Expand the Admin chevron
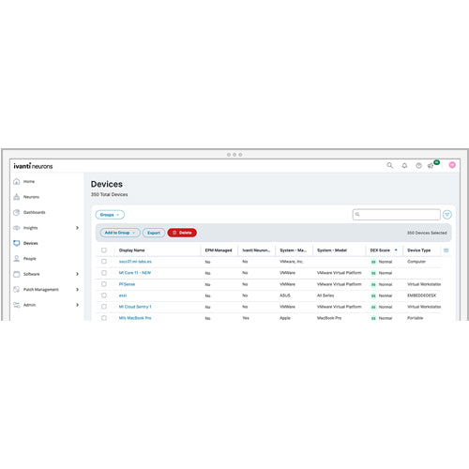This screenshot has width=469, height=469. click(x=77, y=305)
